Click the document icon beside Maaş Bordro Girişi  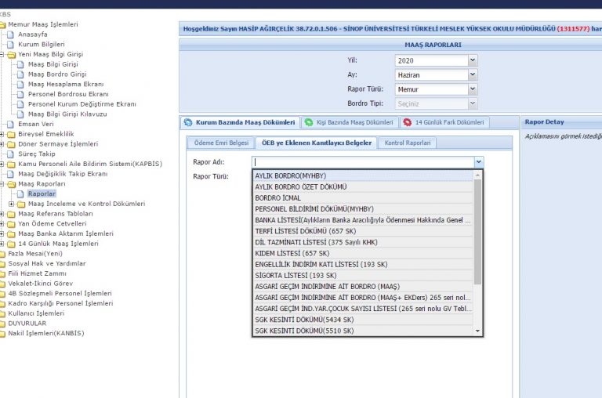(20, 74)
